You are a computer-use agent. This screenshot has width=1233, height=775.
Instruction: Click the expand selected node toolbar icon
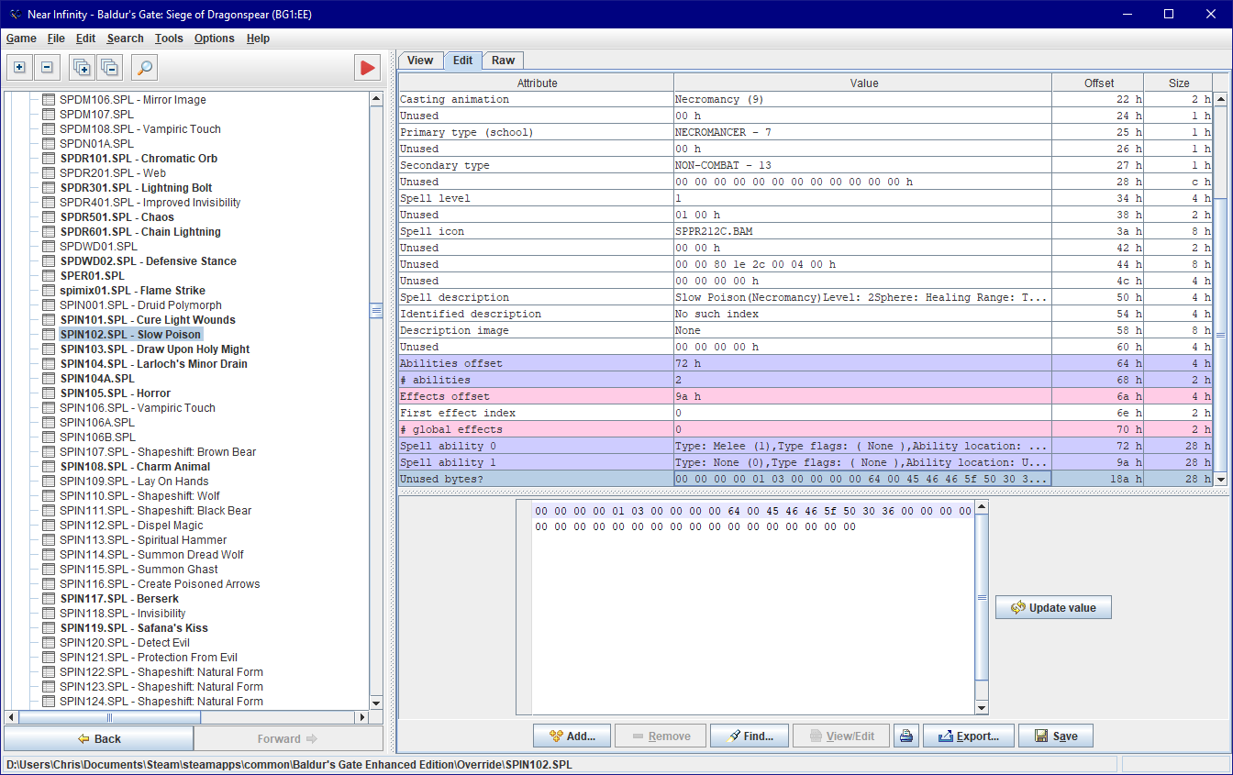(x=19, y=67)
